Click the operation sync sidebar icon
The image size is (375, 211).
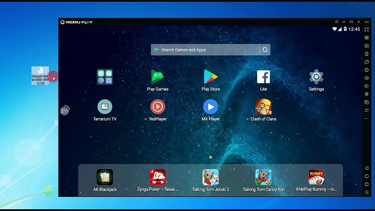coord(367,110)
